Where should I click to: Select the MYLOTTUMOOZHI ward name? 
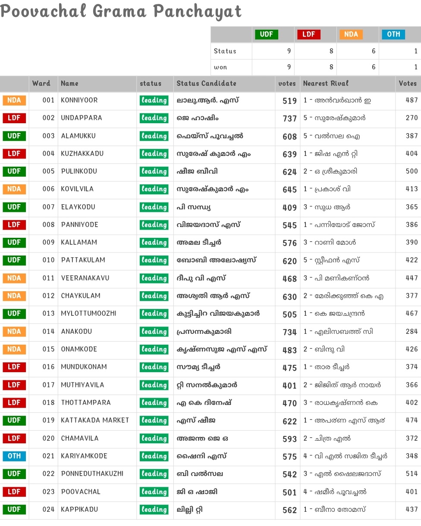click(x=88, y=314)
